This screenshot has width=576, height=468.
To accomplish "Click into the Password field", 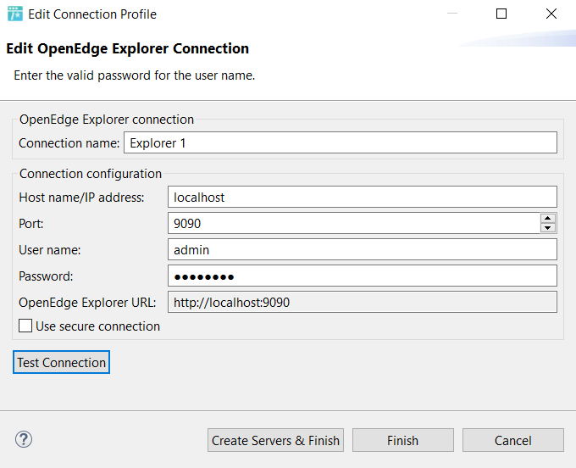I will 363,276.
